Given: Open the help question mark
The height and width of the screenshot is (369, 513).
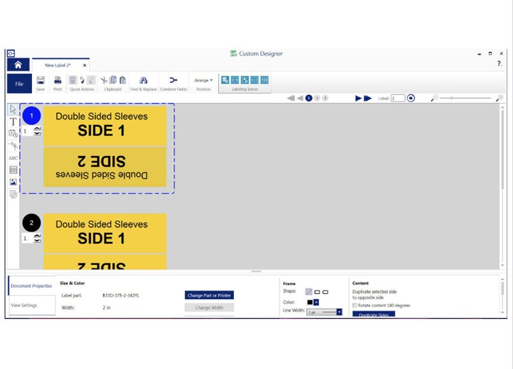Looking at the screenshot, I should (x=500, y=64).
